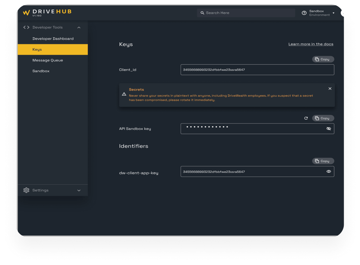Toggle visibility of dw-client-app-key
This screenshot has height=265, width=360.
[x=329, y=171]
